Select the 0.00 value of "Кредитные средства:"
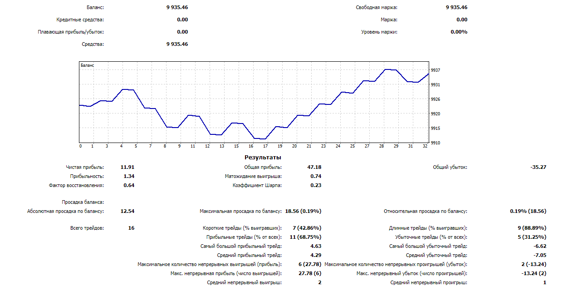 click(x=182, y=20)
